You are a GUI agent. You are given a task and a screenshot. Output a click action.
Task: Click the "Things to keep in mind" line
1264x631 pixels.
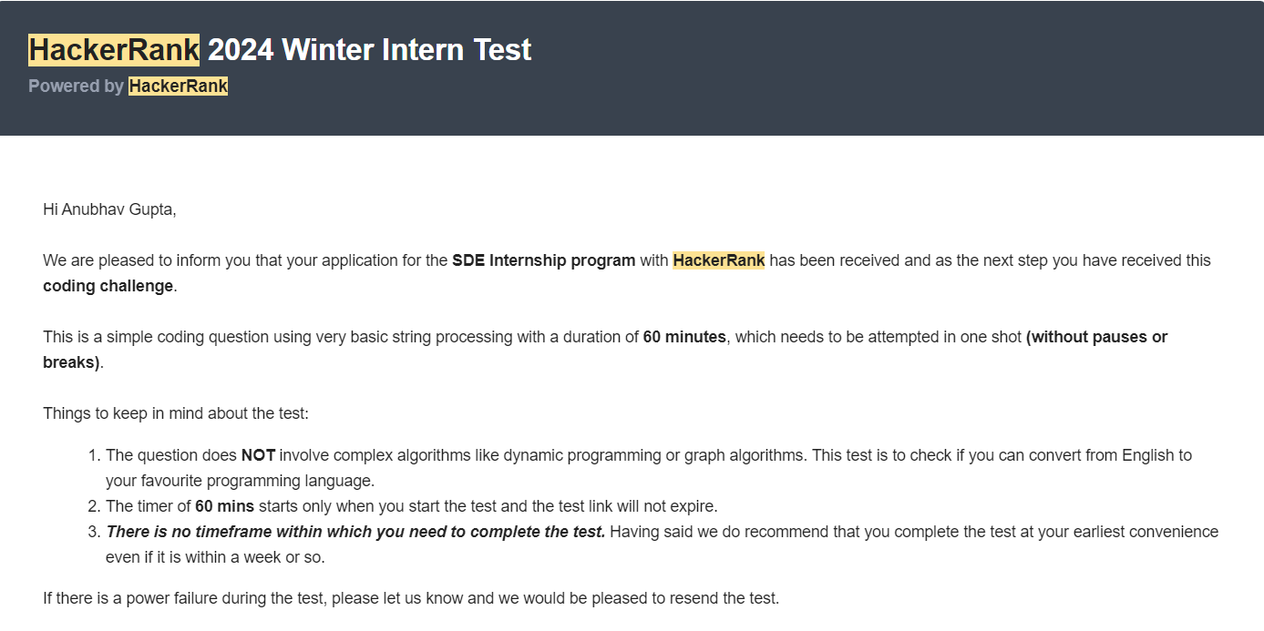(x=176, y=413)
